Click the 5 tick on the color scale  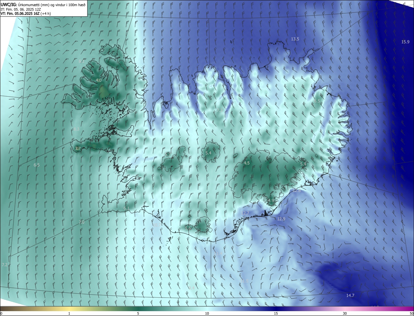coord(138,313)
